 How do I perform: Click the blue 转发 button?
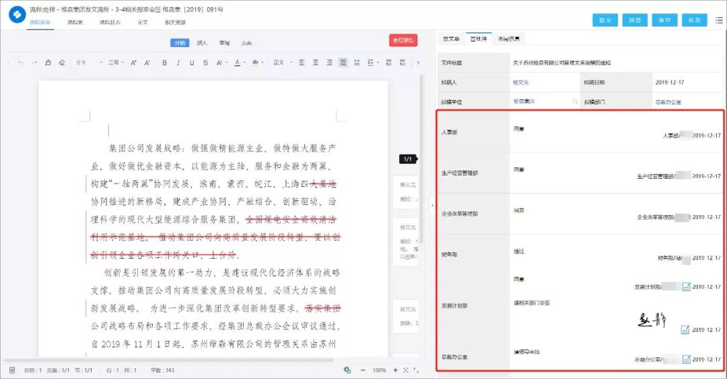coord(695,20)
